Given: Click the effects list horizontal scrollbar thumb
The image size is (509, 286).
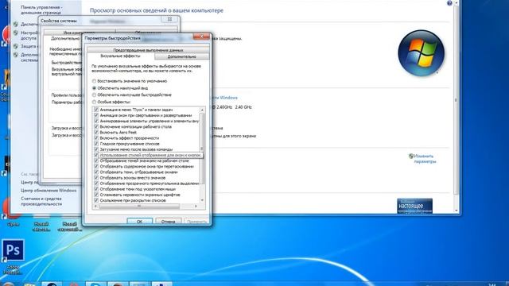Looking at the screenshot, I should [x=139, y=207].
